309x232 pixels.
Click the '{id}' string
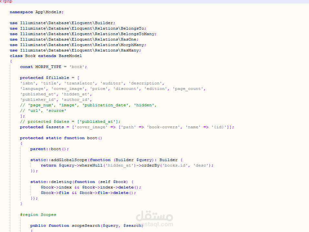pos(219,127)
